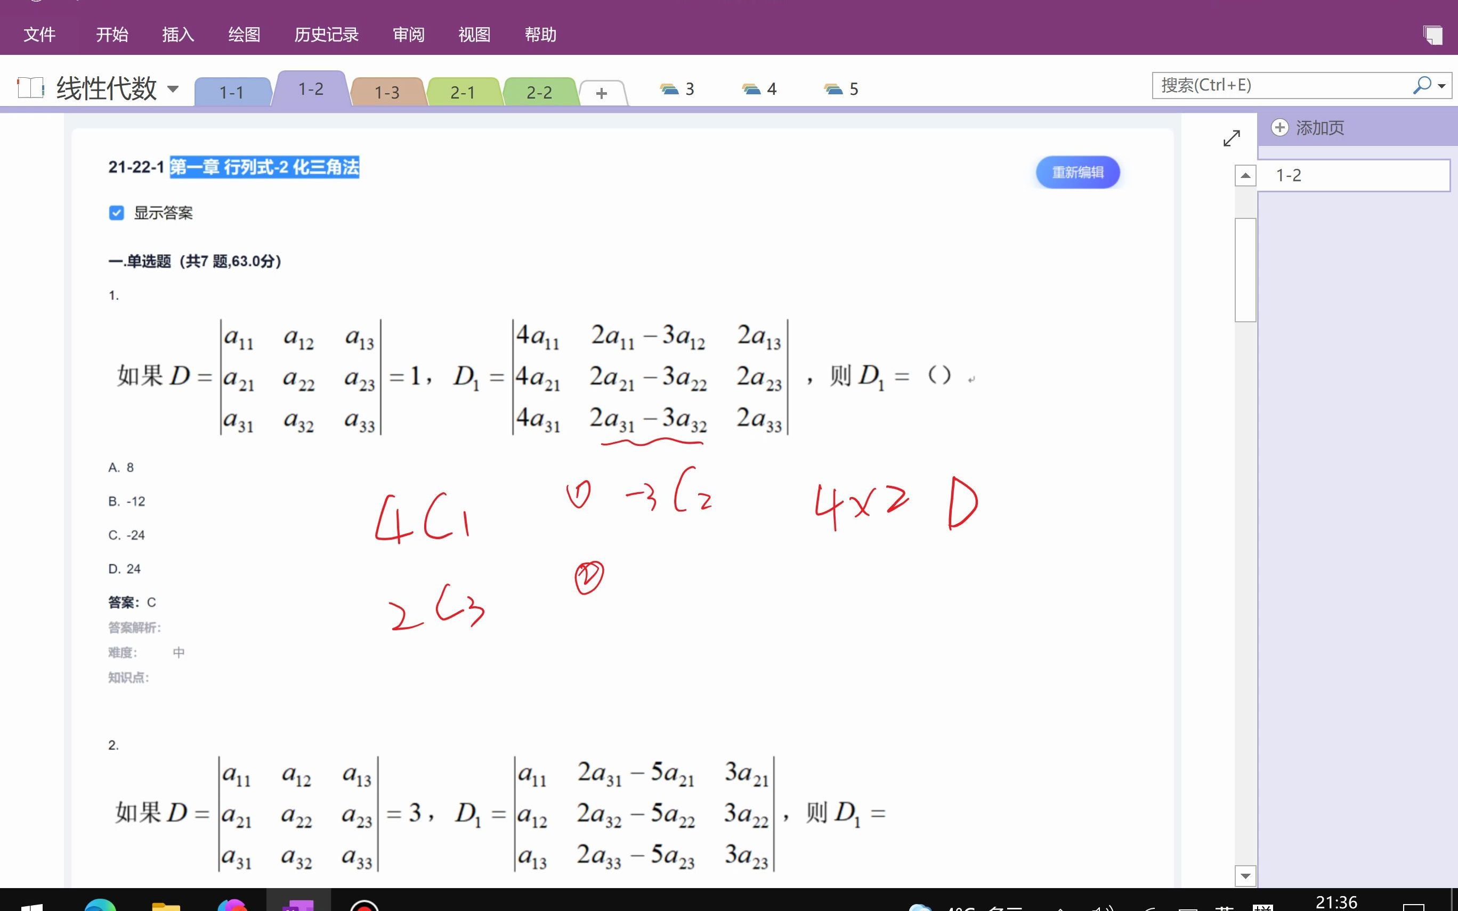Expand the 线性代数 notebook dropdown
This screenshot has height=911, width=1458.
click(173, 89)
